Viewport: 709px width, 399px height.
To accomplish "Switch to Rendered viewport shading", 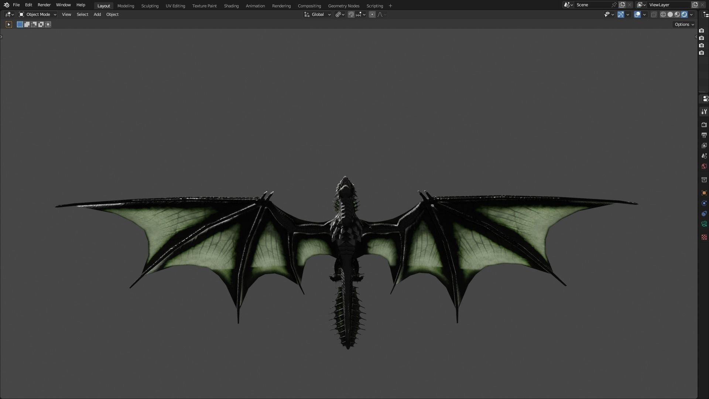I will (x=684, y=14).
